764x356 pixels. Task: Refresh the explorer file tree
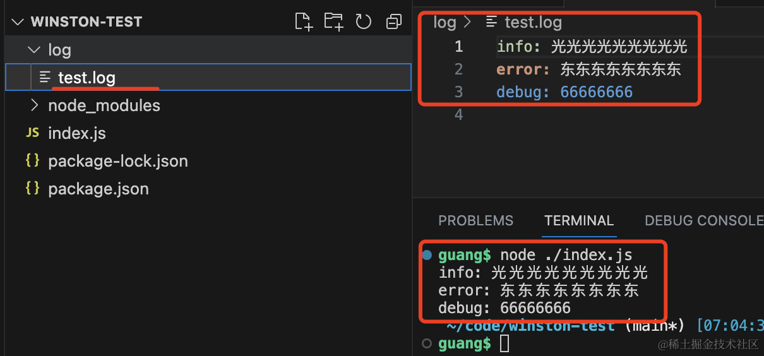tap(363, 22)
